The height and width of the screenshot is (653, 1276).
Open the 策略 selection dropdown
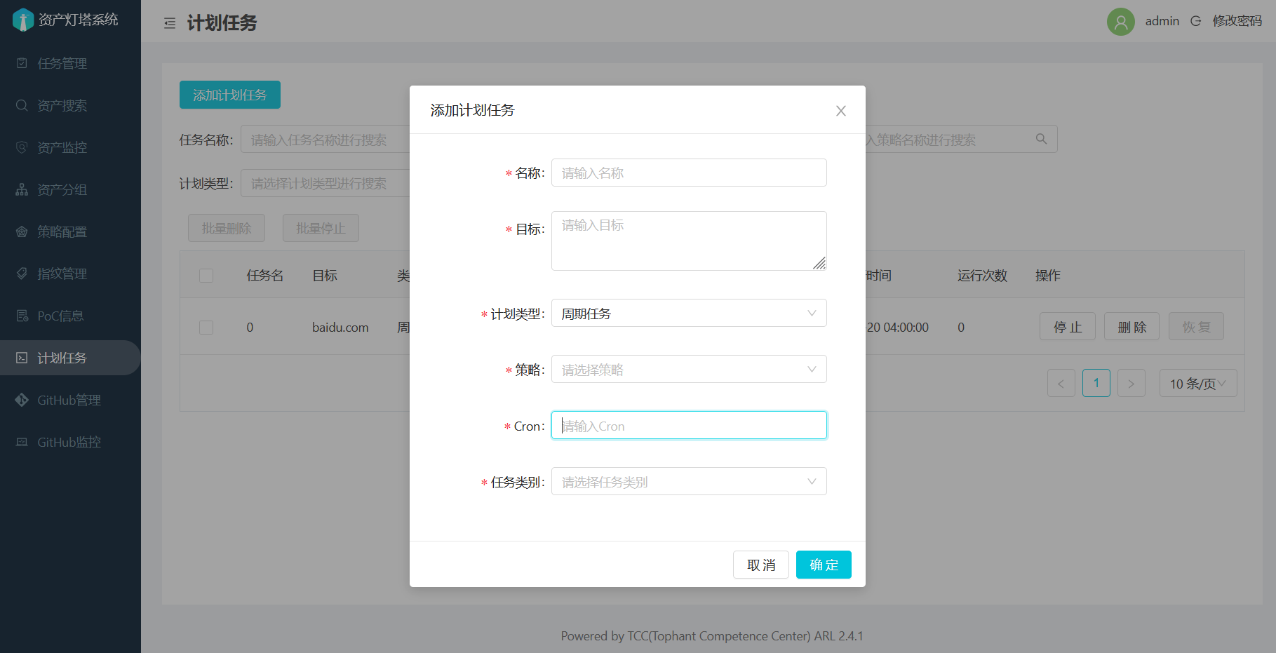[689, 369]
